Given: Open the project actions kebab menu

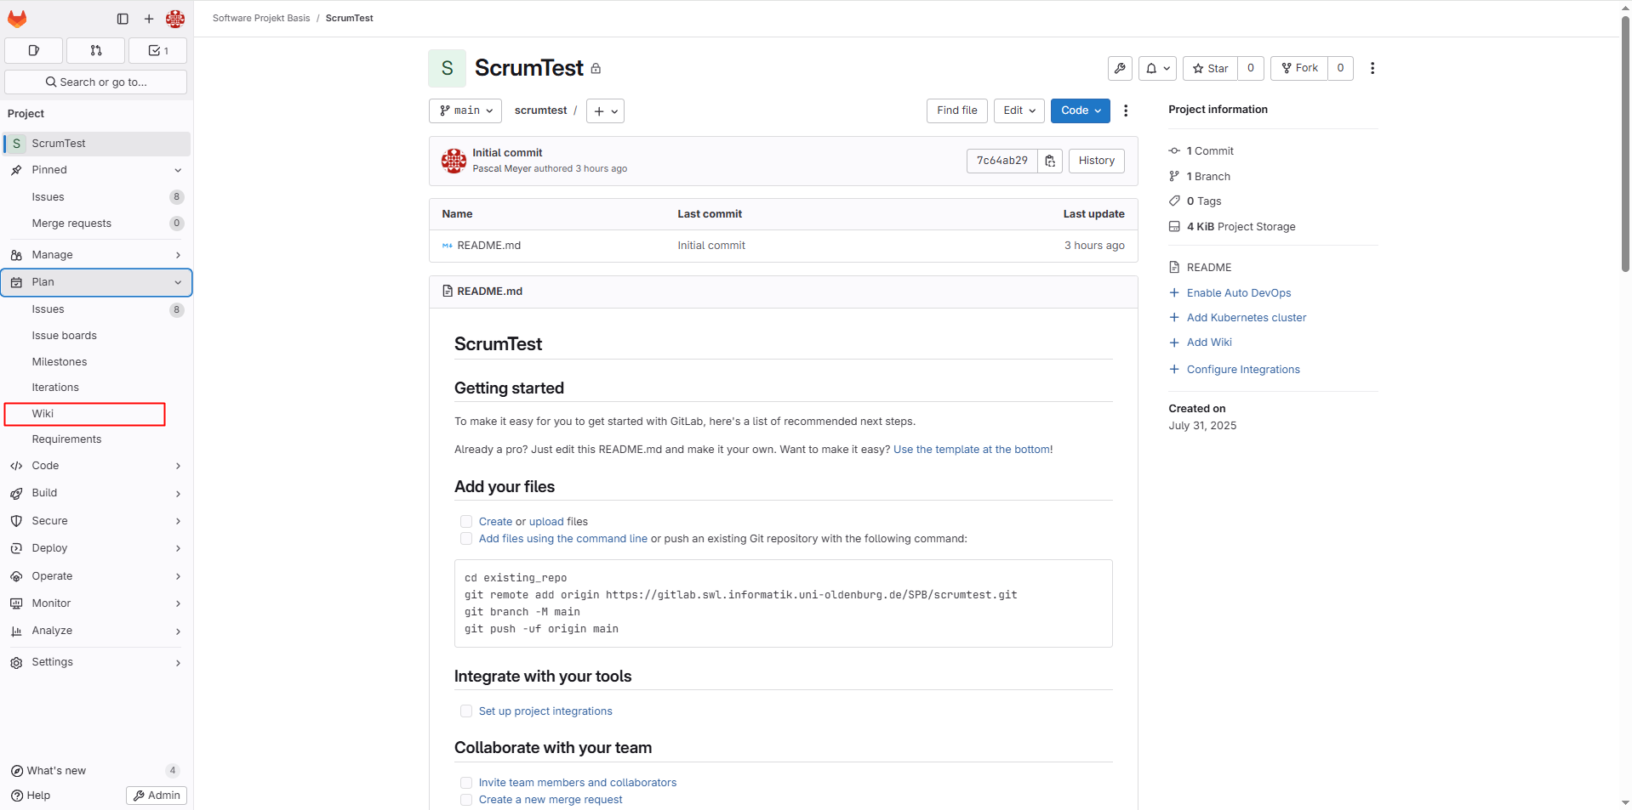Looking at the screenshot, I should click(x=1372, y=68).
